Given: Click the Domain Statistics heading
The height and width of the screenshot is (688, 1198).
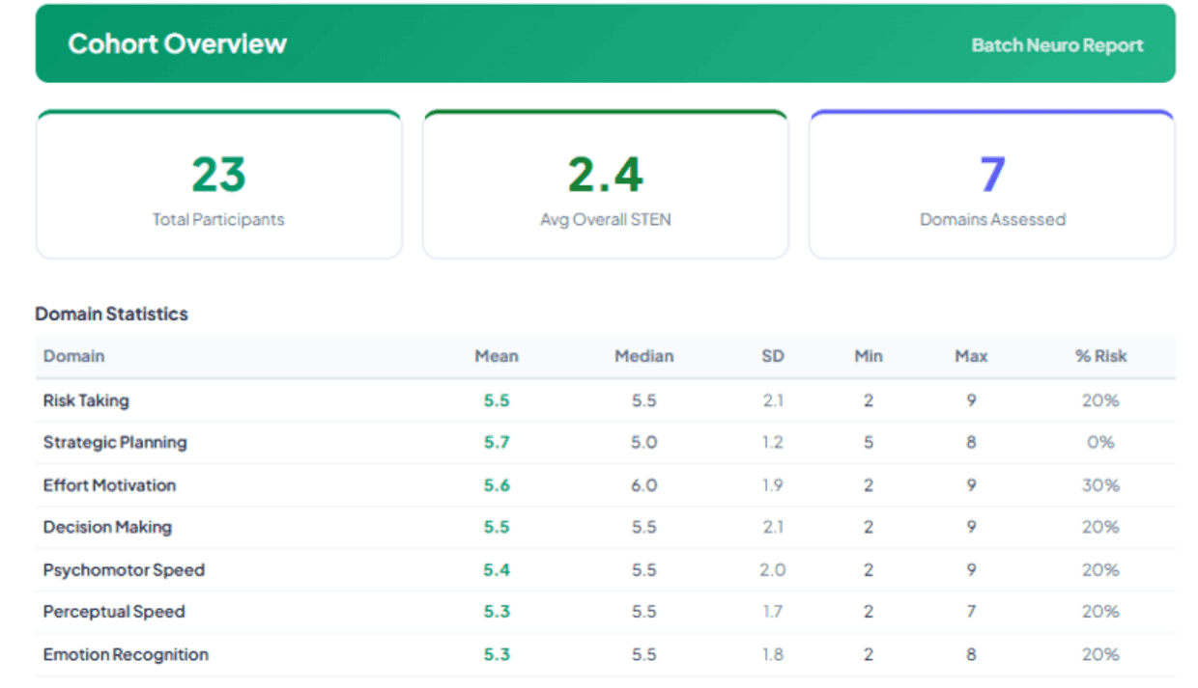Looking at the screenshot, I should 111,314.
